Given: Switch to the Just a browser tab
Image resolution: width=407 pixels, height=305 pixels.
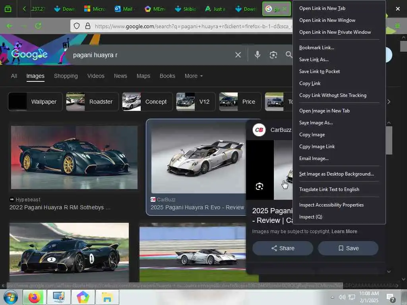Looking at the screenshot, I should click(x=215, y=9).
